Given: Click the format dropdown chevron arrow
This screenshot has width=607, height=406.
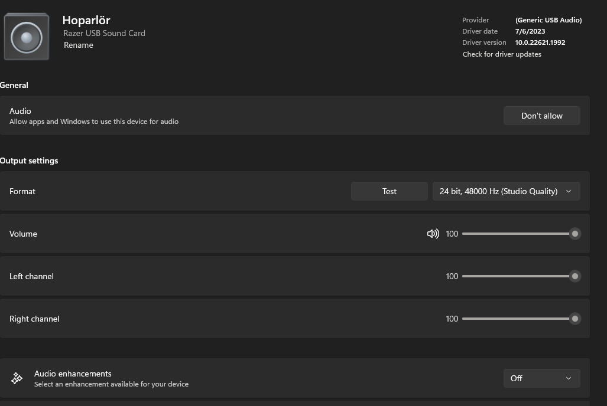Looking at the screenshot, I should tap(569, 191).
